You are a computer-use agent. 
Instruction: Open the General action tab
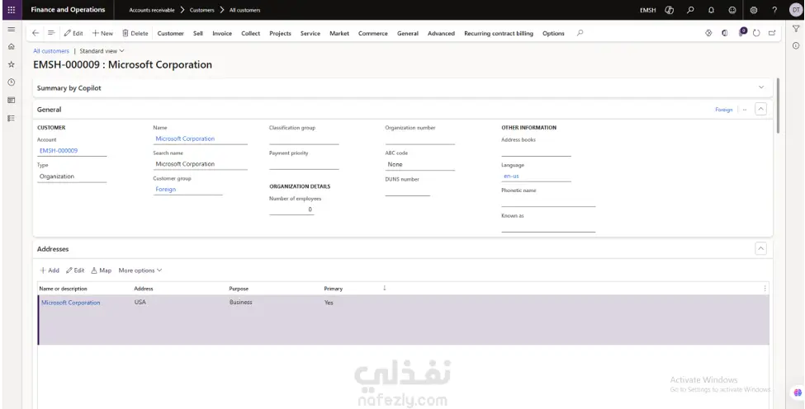point(408,33)
